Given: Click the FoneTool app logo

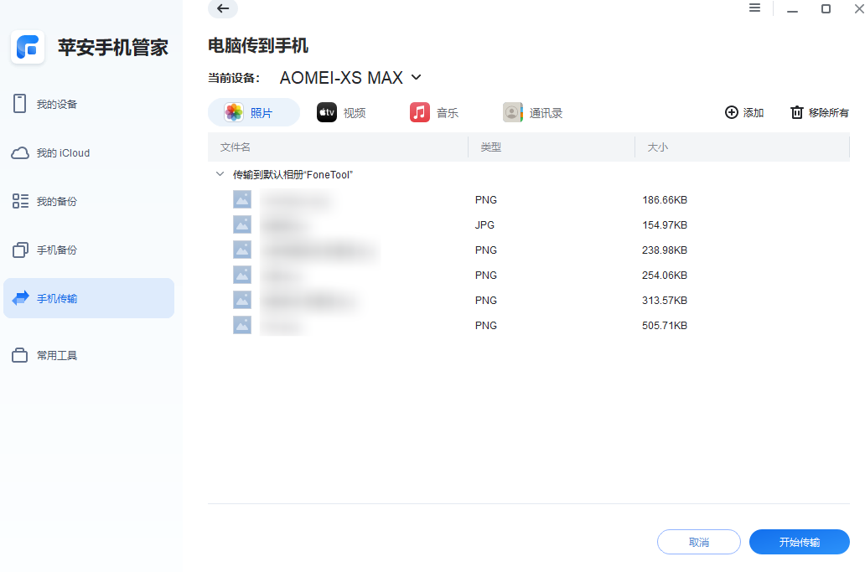Looking at the screenshot, I should pyautogui.click(x=28, y=48).
